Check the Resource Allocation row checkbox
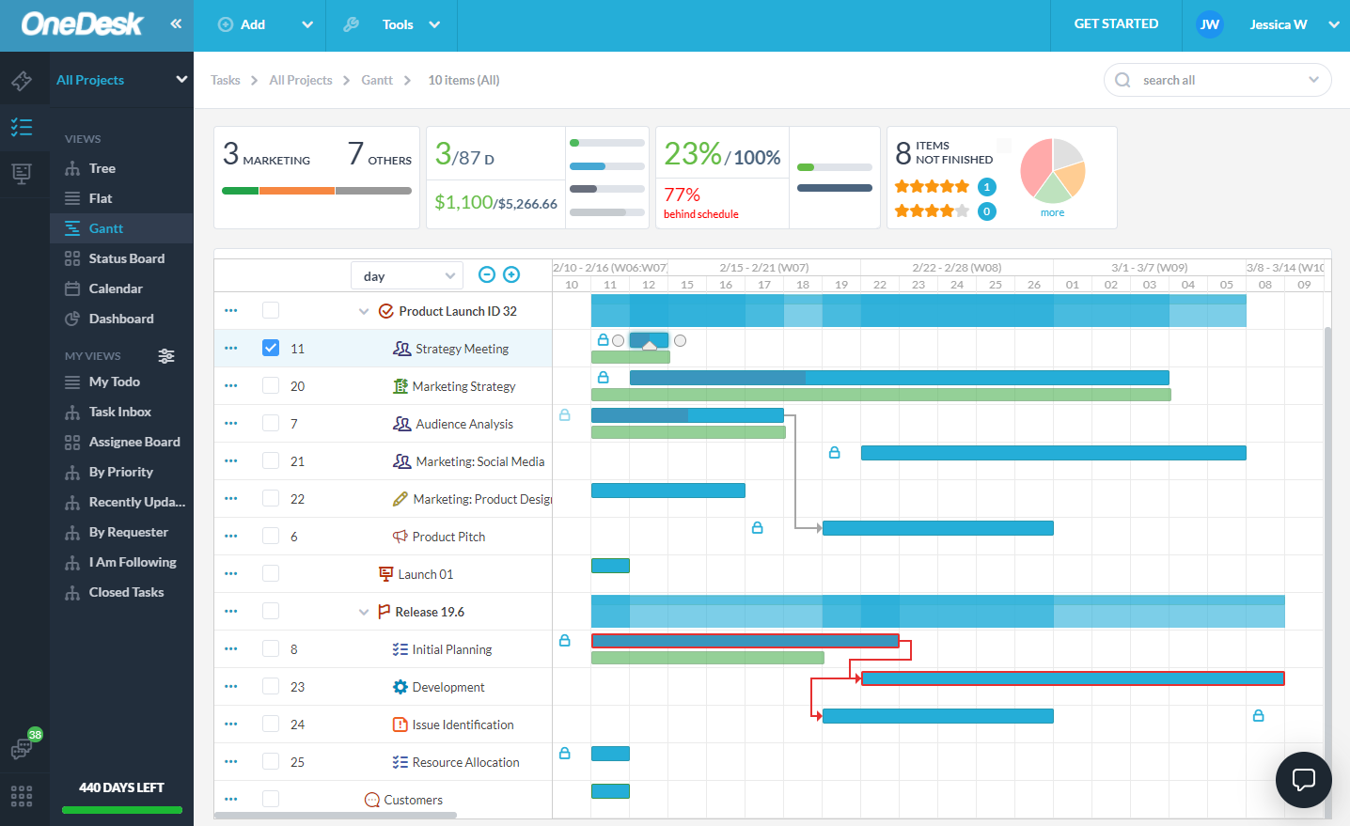 pyautogui.click(x=271, y=761)
